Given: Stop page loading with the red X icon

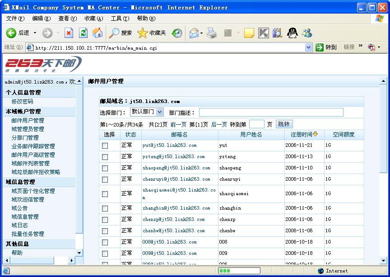Looking at the screenshot, I should click(x=69, y=33).
